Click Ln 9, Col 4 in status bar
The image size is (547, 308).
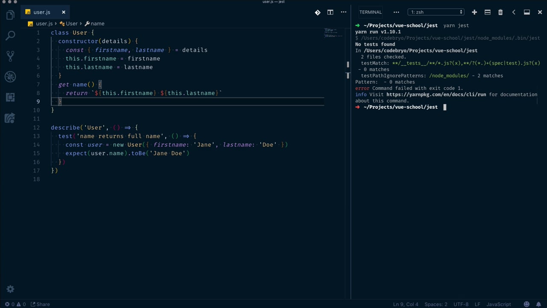[x=406, y=304]
